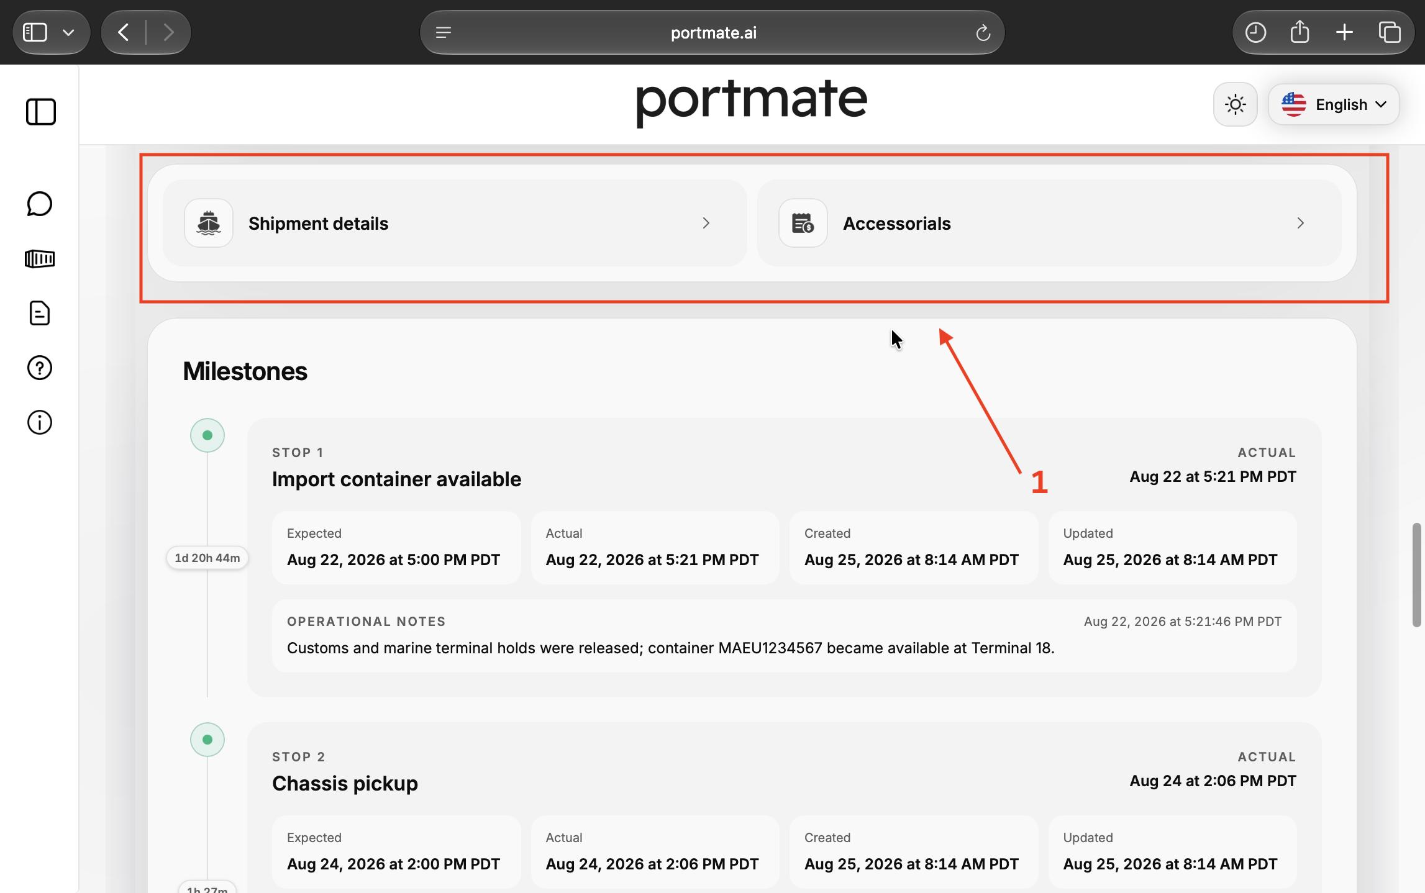Click the reader view icon in address bar

coord(444,32)
